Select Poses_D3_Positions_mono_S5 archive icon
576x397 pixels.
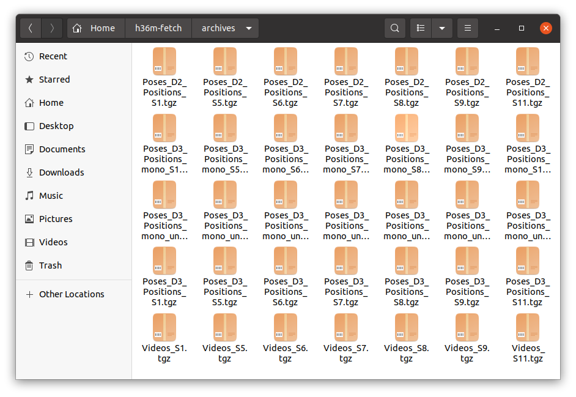(x=225, y=128)
